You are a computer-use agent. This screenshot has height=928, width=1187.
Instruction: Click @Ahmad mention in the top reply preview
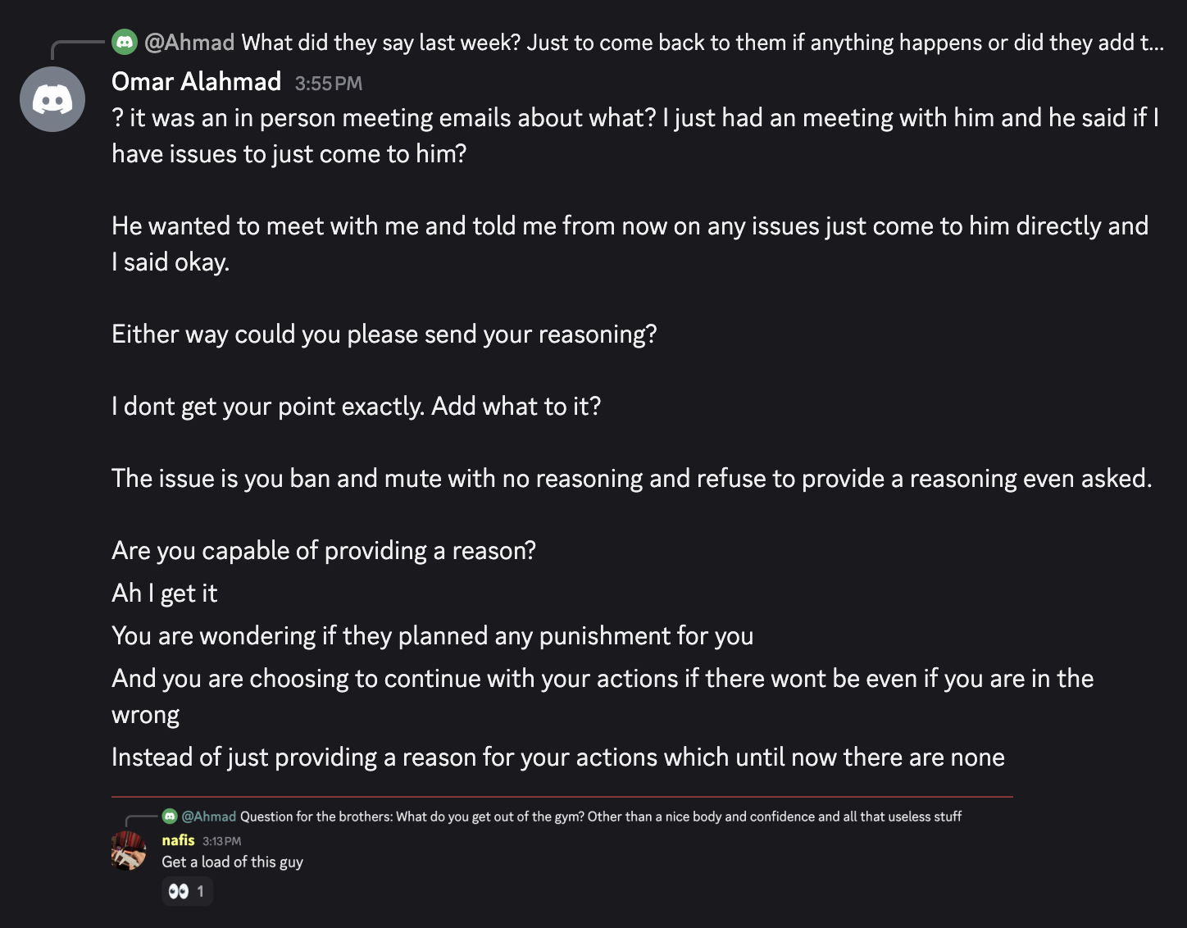189,42
